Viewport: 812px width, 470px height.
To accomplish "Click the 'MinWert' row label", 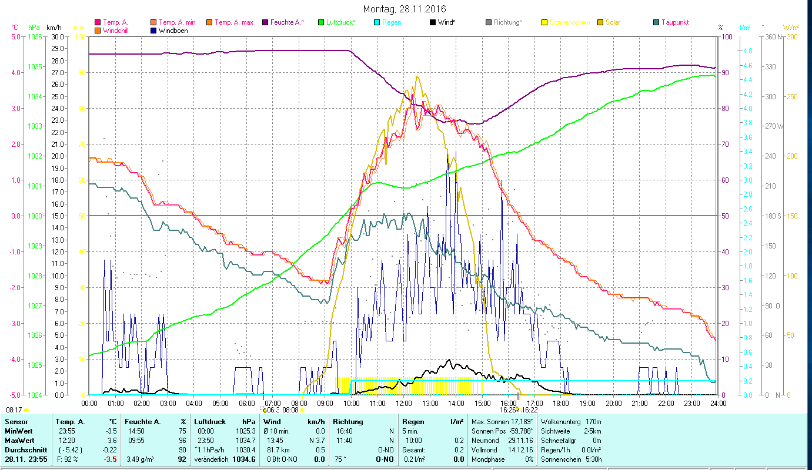I will (19, 431).
